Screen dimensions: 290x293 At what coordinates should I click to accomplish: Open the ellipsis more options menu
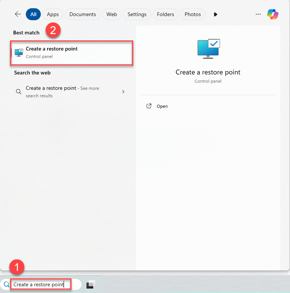coord(258,14)
